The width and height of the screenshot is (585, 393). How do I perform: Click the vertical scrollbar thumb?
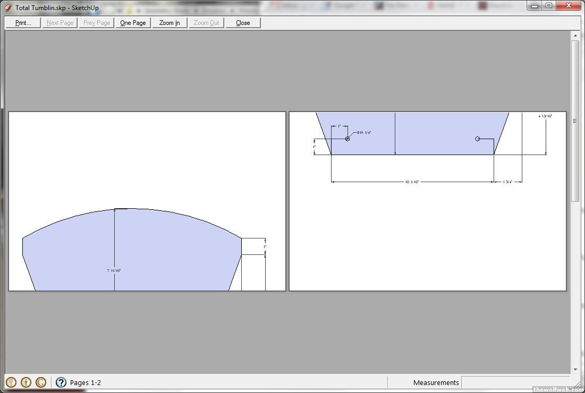575,120
